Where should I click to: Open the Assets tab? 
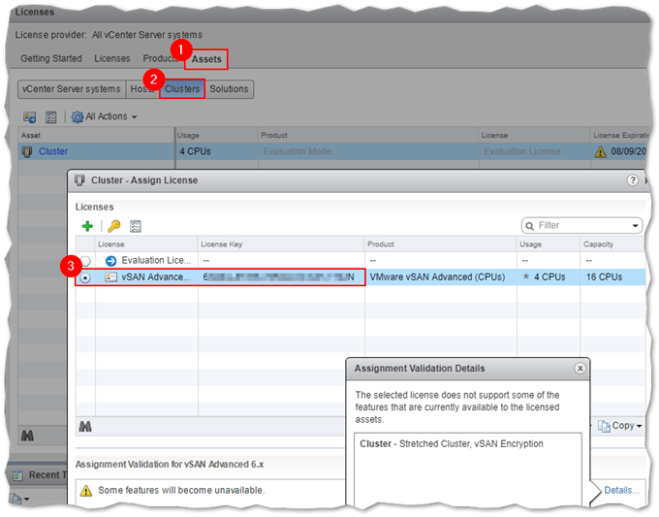click(206, 59)
